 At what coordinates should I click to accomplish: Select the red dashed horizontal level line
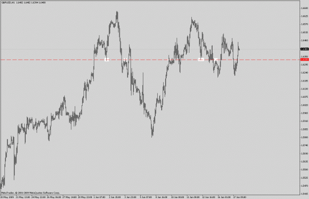[150, 59]
